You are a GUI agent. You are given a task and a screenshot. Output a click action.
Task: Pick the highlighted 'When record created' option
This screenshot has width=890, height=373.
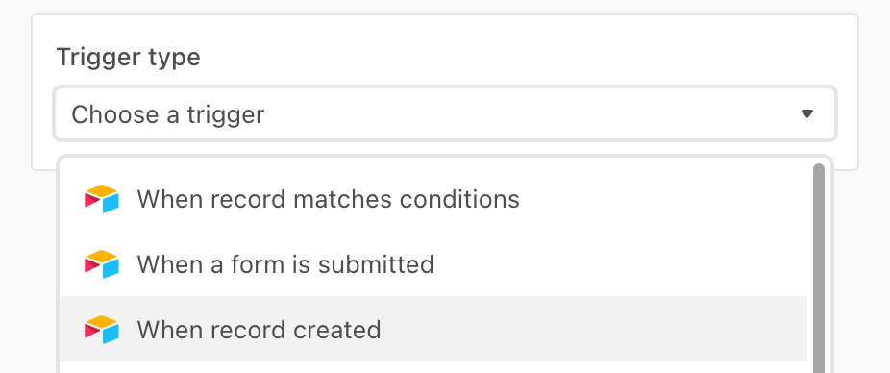[x=433, y=329]
